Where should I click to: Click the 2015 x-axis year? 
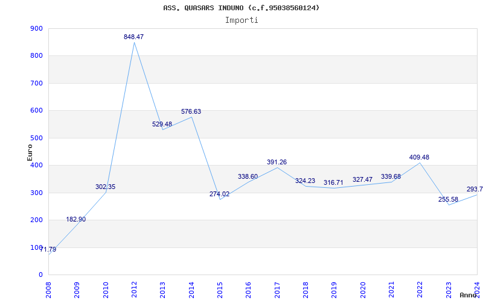coord(220,290)
